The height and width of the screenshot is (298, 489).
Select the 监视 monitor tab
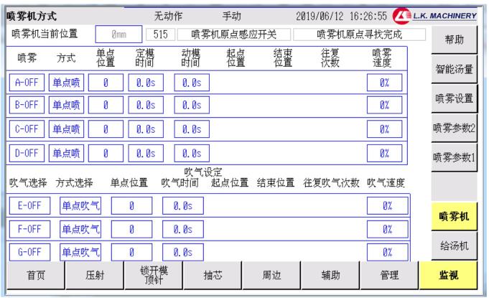[x=449, y=275]
